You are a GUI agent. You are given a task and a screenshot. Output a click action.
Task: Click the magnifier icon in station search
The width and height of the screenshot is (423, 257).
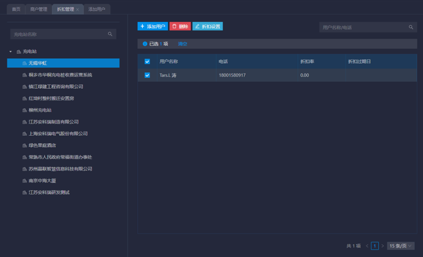click(110, 34)
